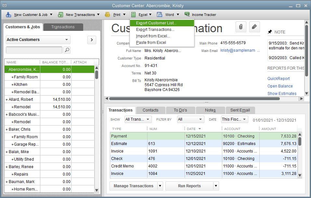Open the Active Customers dropdown

(x=38, y=40)
